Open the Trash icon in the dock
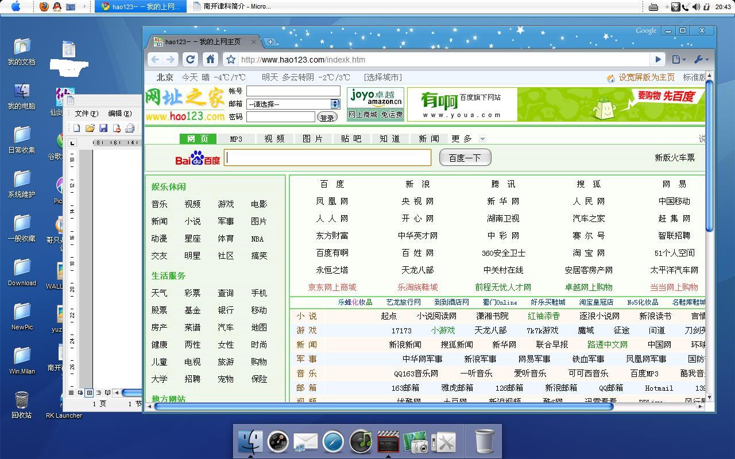 [x=485, y=441]
